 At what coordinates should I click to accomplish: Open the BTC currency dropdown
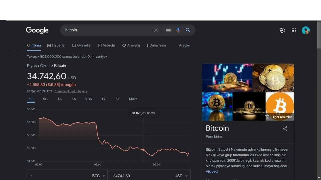[x=99, y=176]
